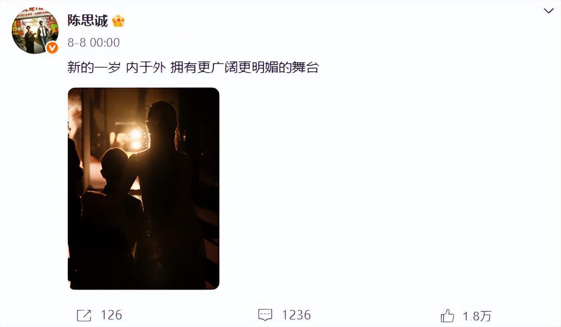Click the 8-8 00:00 timestamp

tap(93, 42)
